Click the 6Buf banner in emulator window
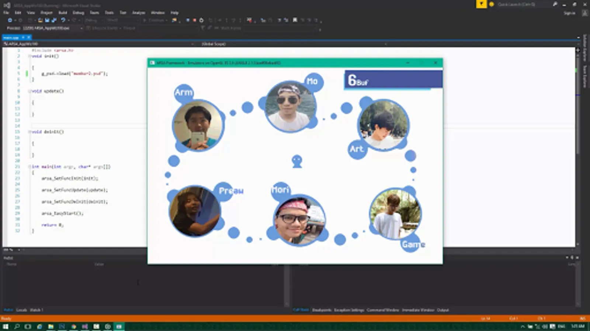Image resolution: width=590 pixels, height=331 pixels. click(x=393, y=80)
